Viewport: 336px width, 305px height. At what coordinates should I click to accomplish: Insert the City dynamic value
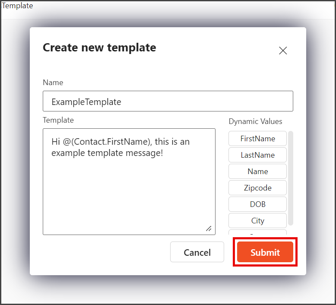[x=257, y=221]
